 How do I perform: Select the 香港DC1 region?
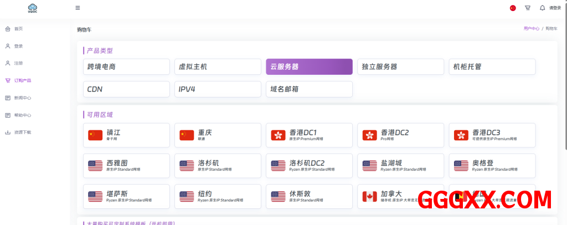(309, 135)
